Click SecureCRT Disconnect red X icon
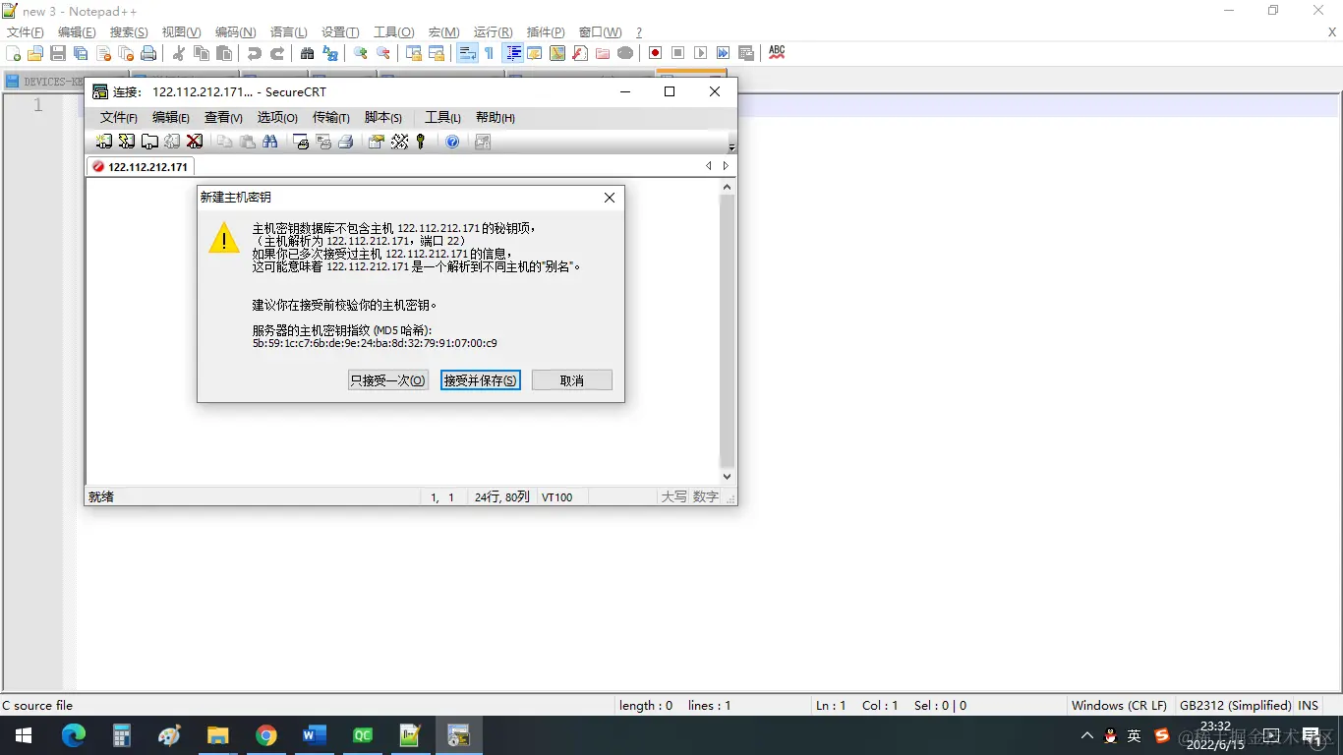 click(x=195, y=142)
